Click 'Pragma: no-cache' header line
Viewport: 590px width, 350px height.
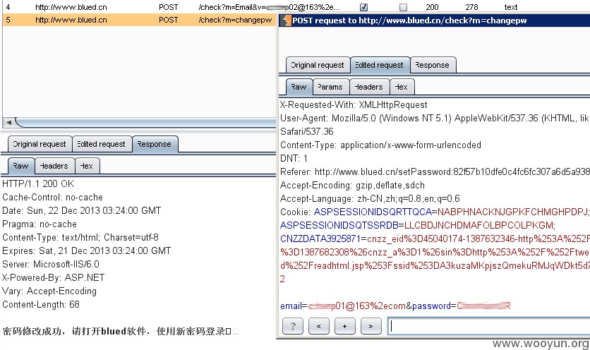(40, 224)
